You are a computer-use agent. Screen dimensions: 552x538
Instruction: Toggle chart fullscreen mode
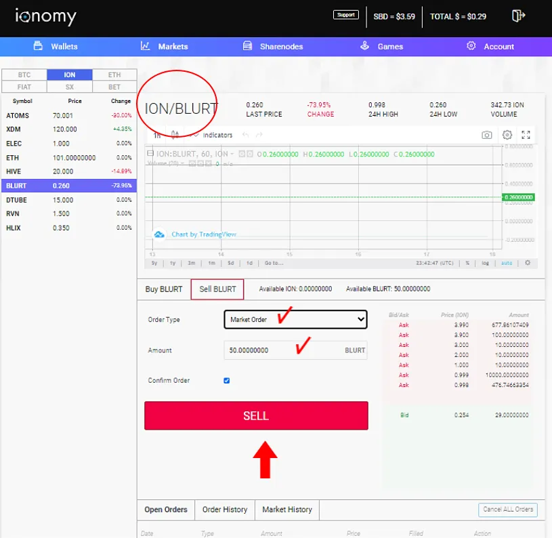coord(526,134)
